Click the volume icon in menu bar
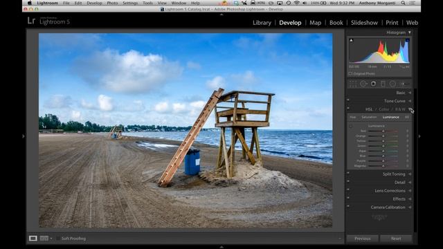This screenshot has width=443, height=249. pyautogui.click(x=305, y=3)
